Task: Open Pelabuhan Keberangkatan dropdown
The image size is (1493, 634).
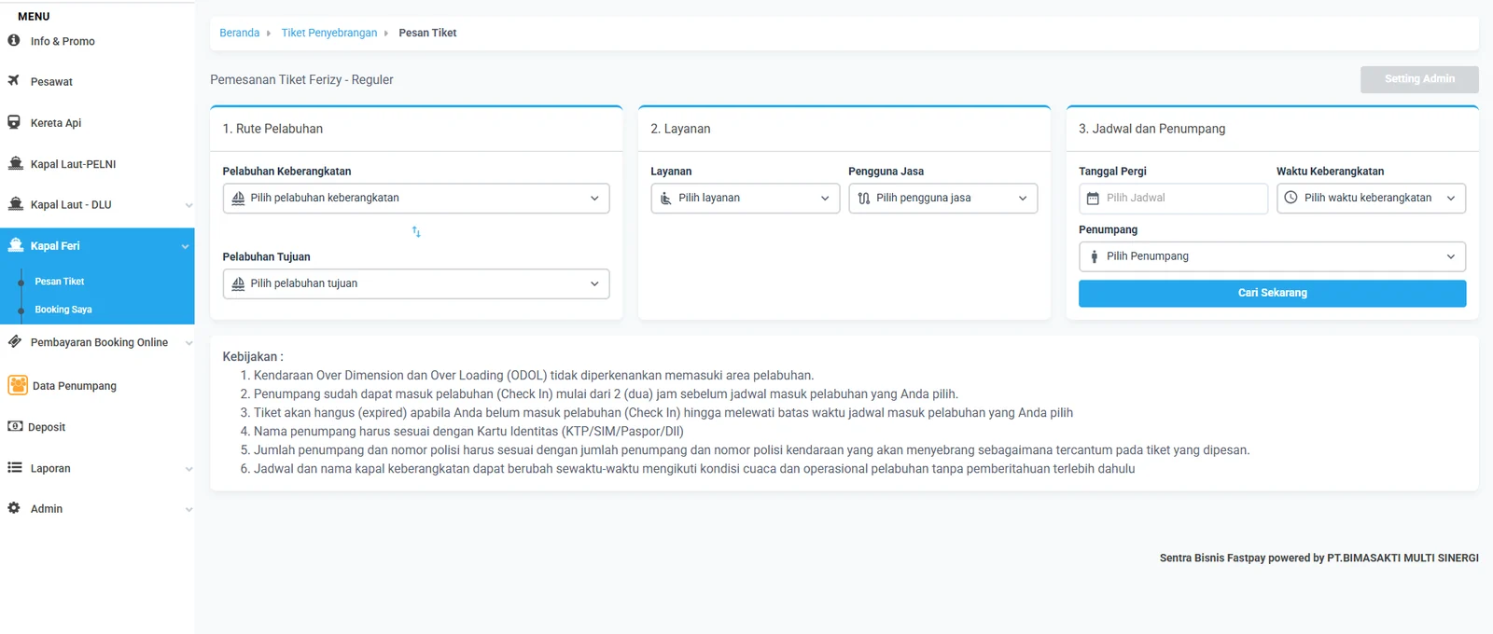Action: [x=416, y=198]
